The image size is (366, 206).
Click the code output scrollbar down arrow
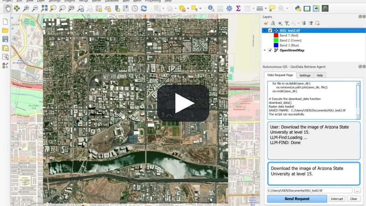(x=358, y=117)
